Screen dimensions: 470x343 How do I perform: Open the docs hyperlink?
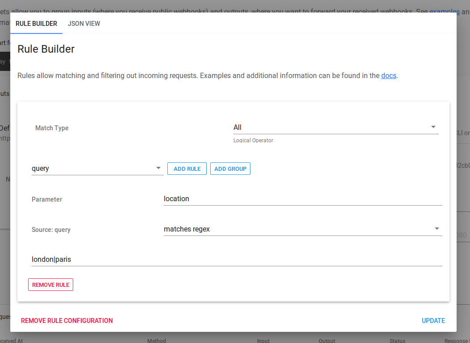pyautogui.click(x=388, y=75)
